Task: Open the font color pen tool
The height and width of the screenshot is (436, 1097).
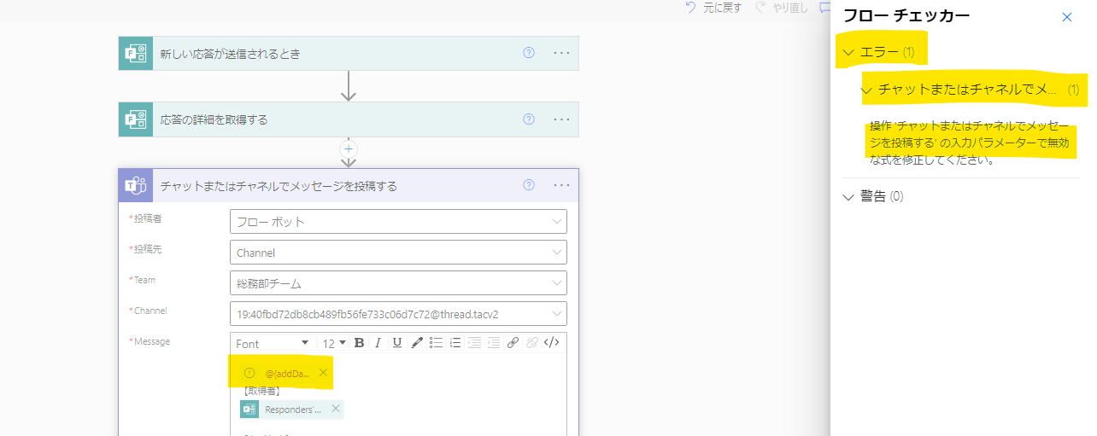Action: (x=417, y=343)
